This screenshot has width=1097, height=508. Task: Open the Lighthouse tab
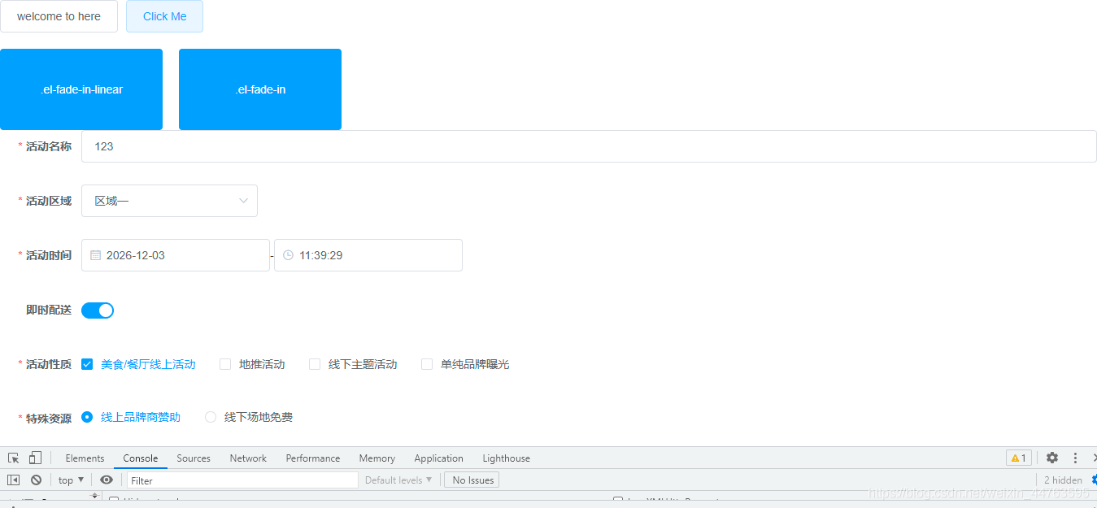coord(506,458)
